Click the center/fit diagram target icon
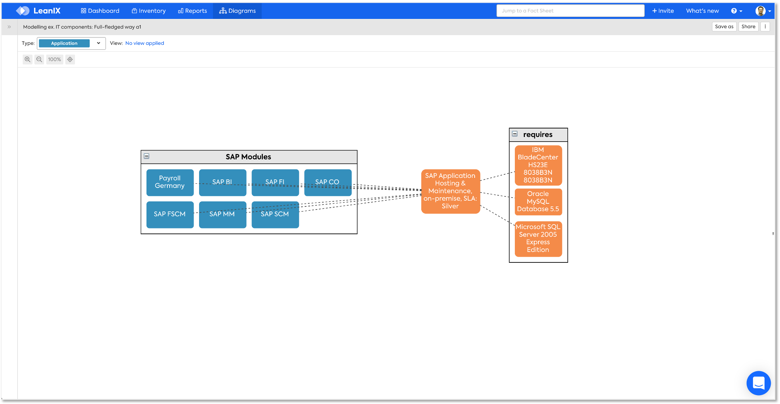 coord(70,59)
